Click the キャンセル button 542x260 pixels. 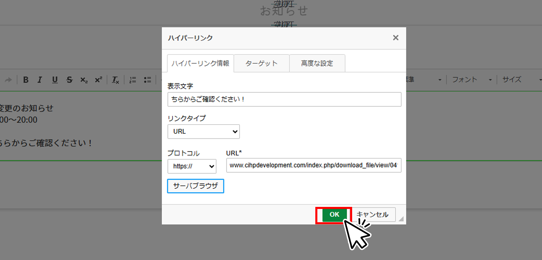373,214
